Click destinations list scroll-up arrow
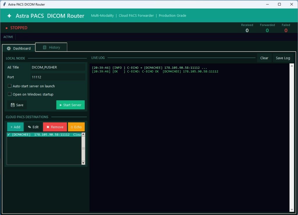298x215 pixels. click(x=83, y=134)
